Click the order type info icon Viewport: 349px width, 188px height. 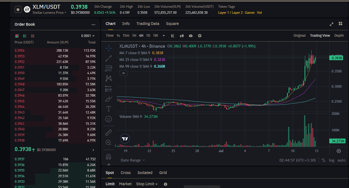click(166, 184)
